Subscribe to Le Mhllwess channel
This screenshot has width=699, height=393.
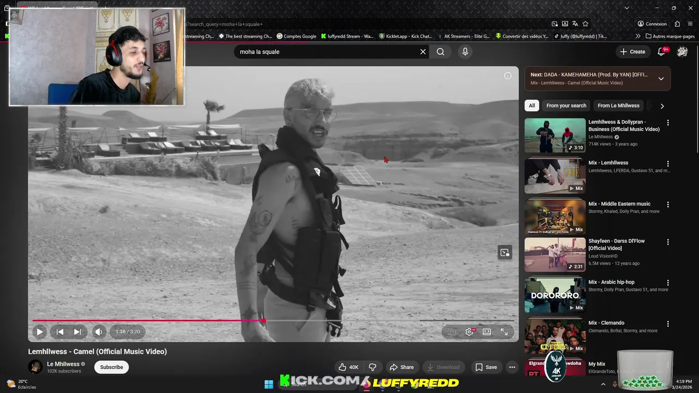[111, 367]
